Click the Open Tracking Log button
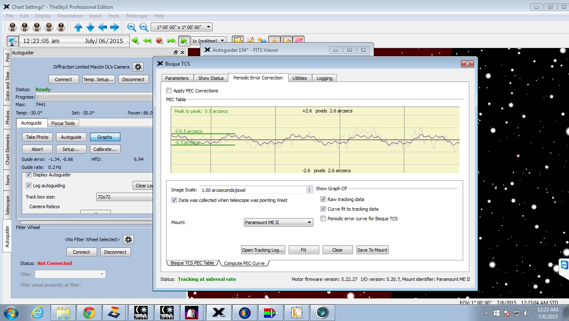This screenshot has width=569, height=321. [263, 250]
